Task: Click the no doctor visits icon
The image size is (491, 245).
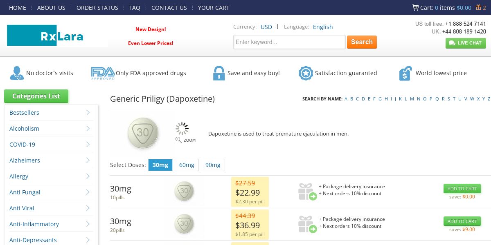Action: click(16, 73)
